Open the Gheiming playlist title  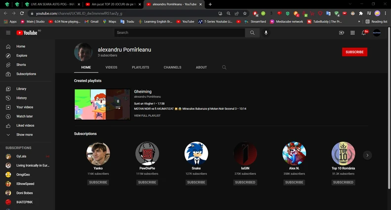tap(143, 91)
